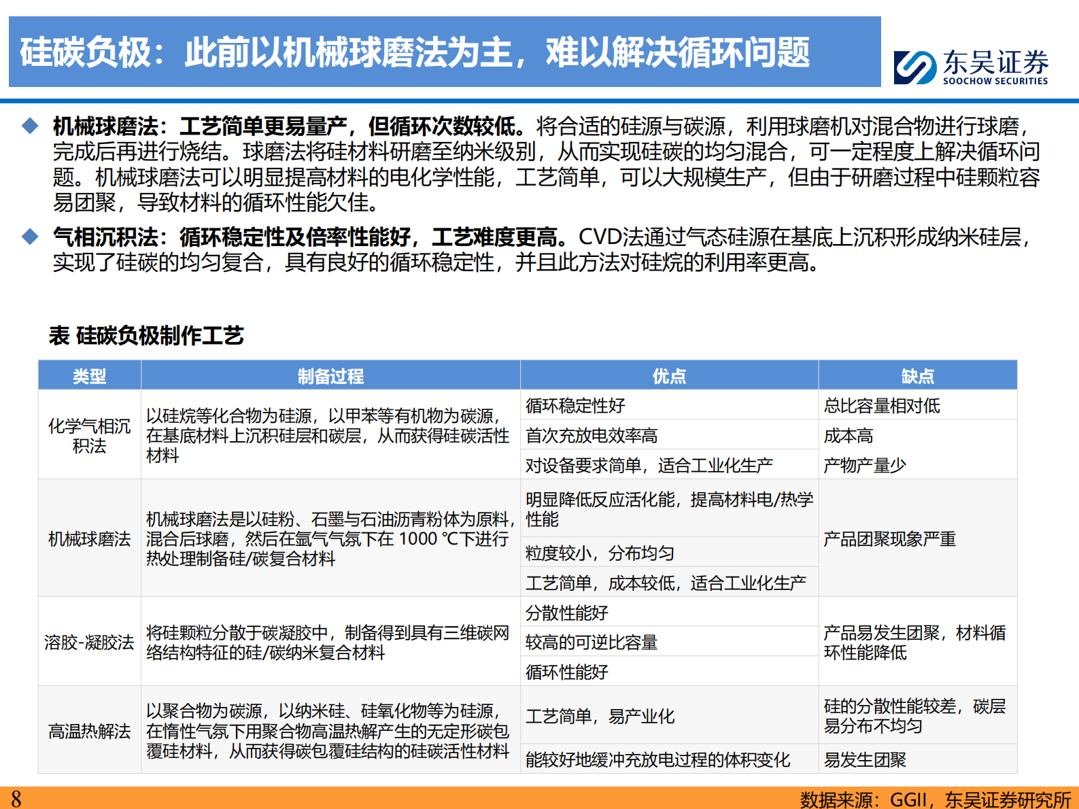Click slide title 硅碳负极
The height and width of the screenshot is (809, 1079).
tap(415, 52)
